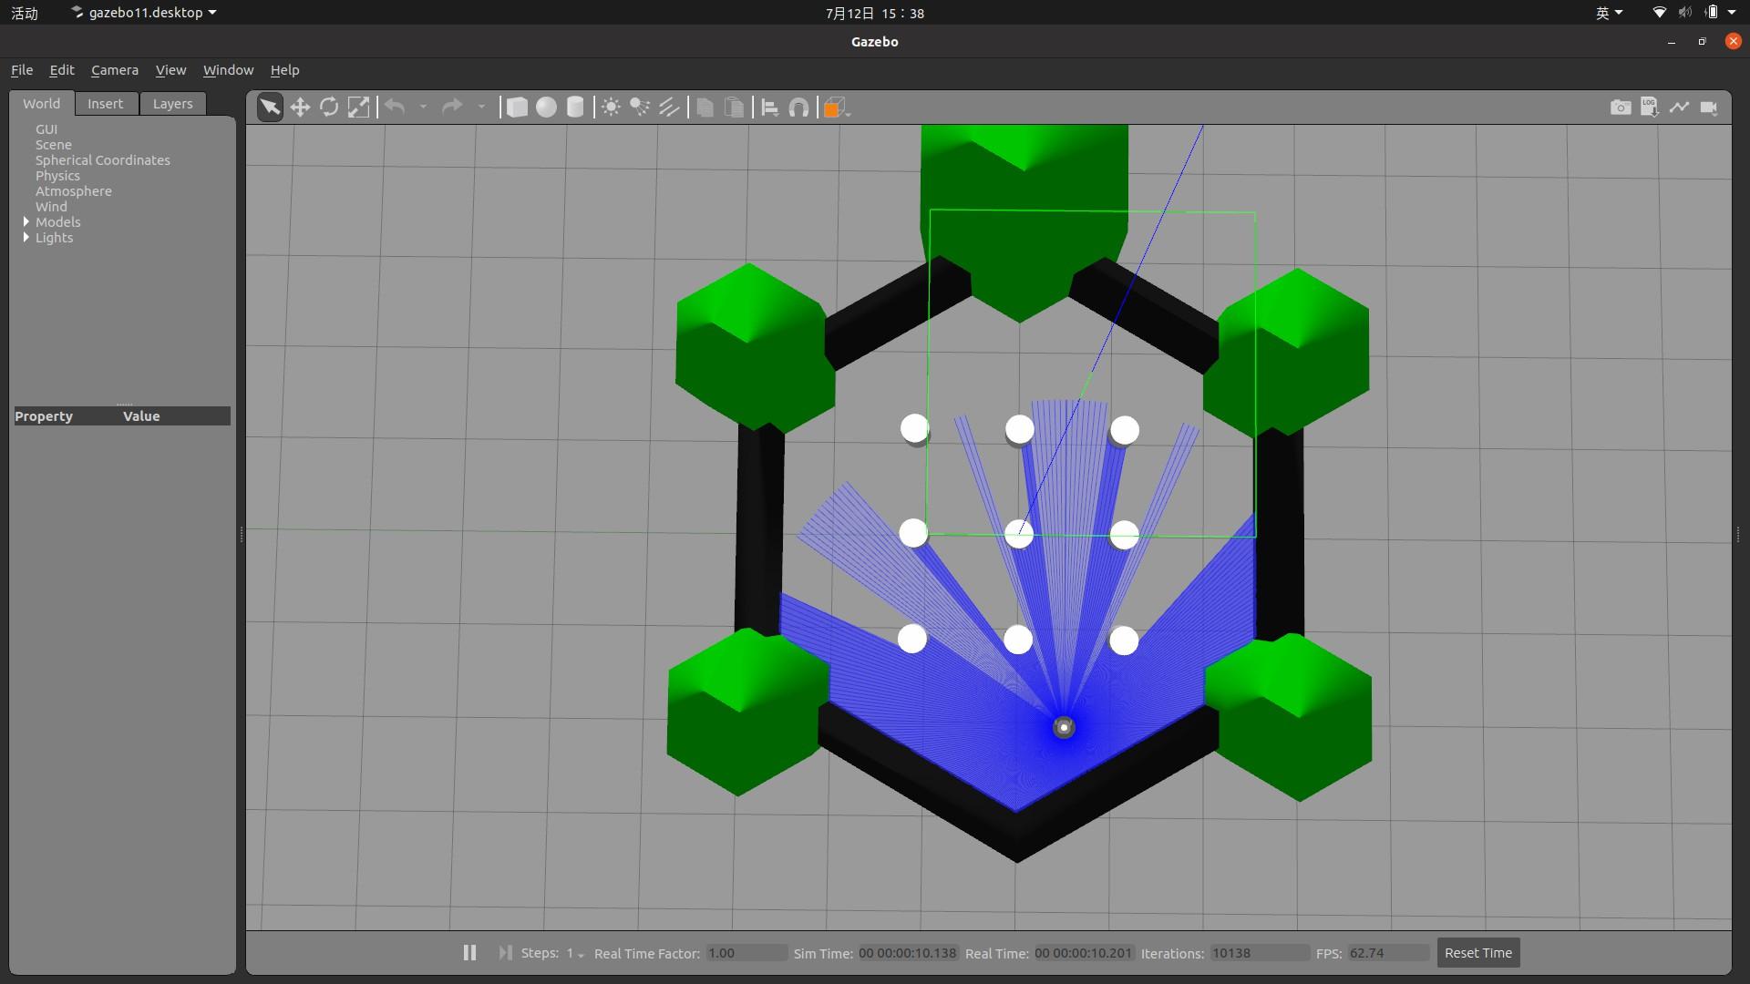This screenshot has height=984, width=1750.
Task: Insert a cylinder shape from toolbar
Action: click(575, 108)
